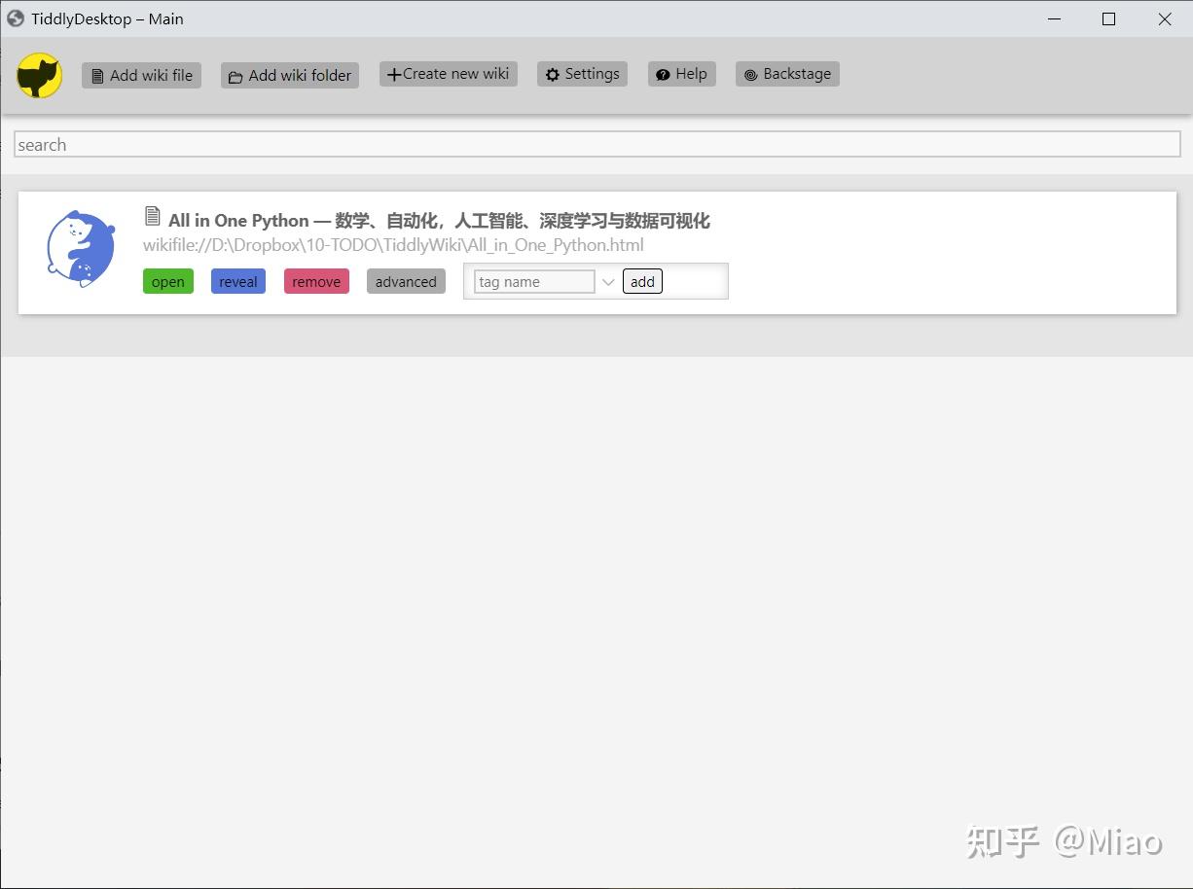Remove the All in One Python wiki
1193x889 pixels.
315,281
